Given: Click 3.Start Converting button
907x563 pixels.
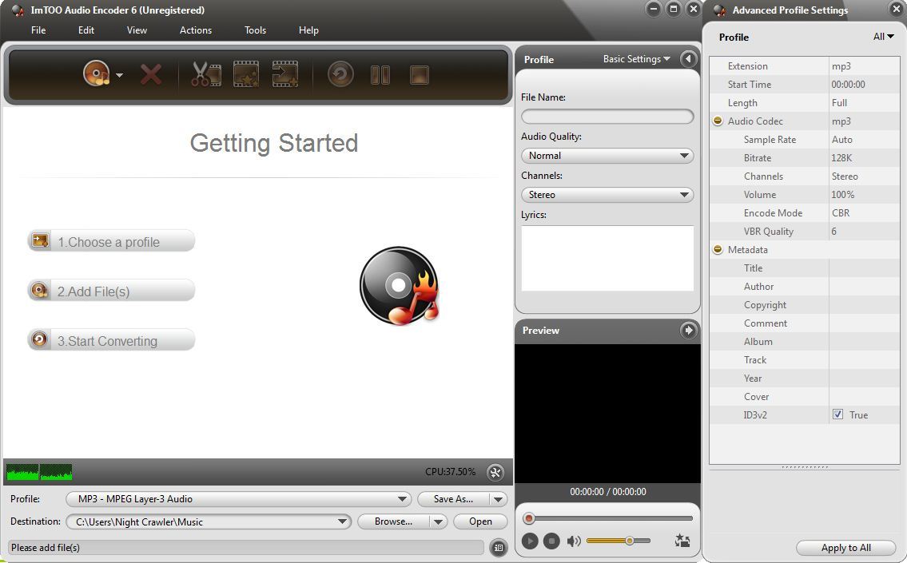Looking at the screenshot, I should point(111,340).
